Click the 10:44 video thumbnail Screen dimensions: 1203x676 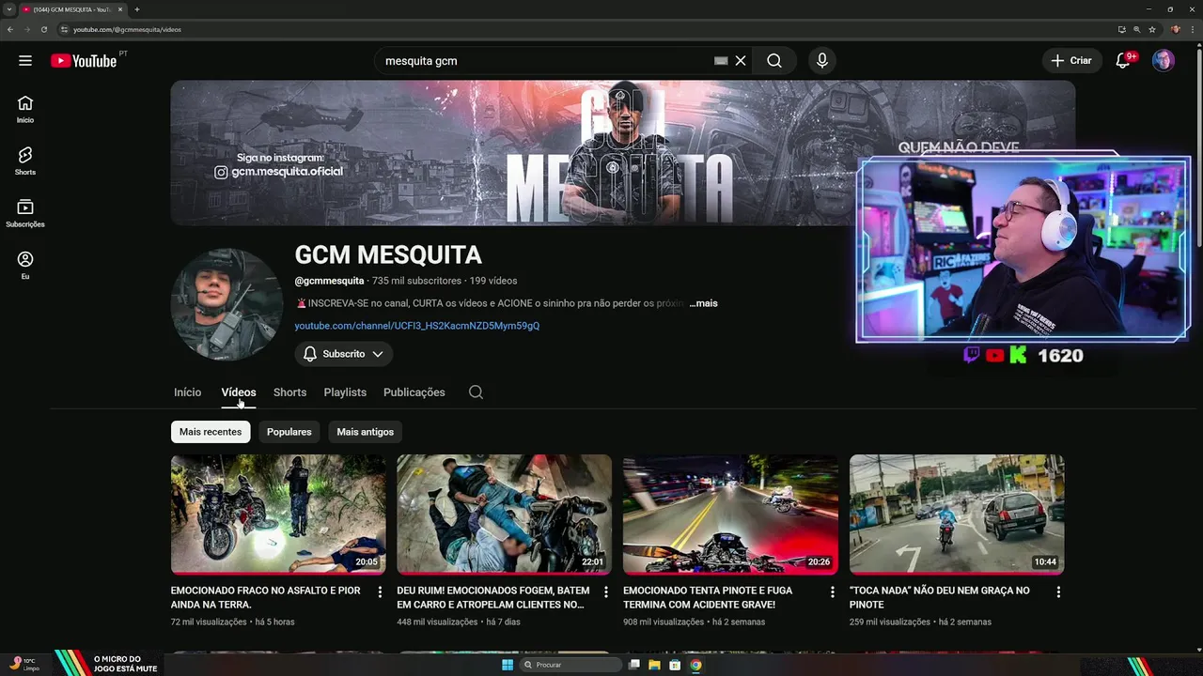pyautogui.click(x=957, y=515)
